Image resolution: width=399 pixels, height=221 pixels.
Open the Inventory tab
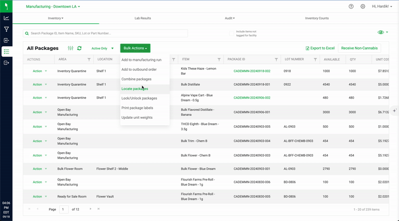[56, 18]
